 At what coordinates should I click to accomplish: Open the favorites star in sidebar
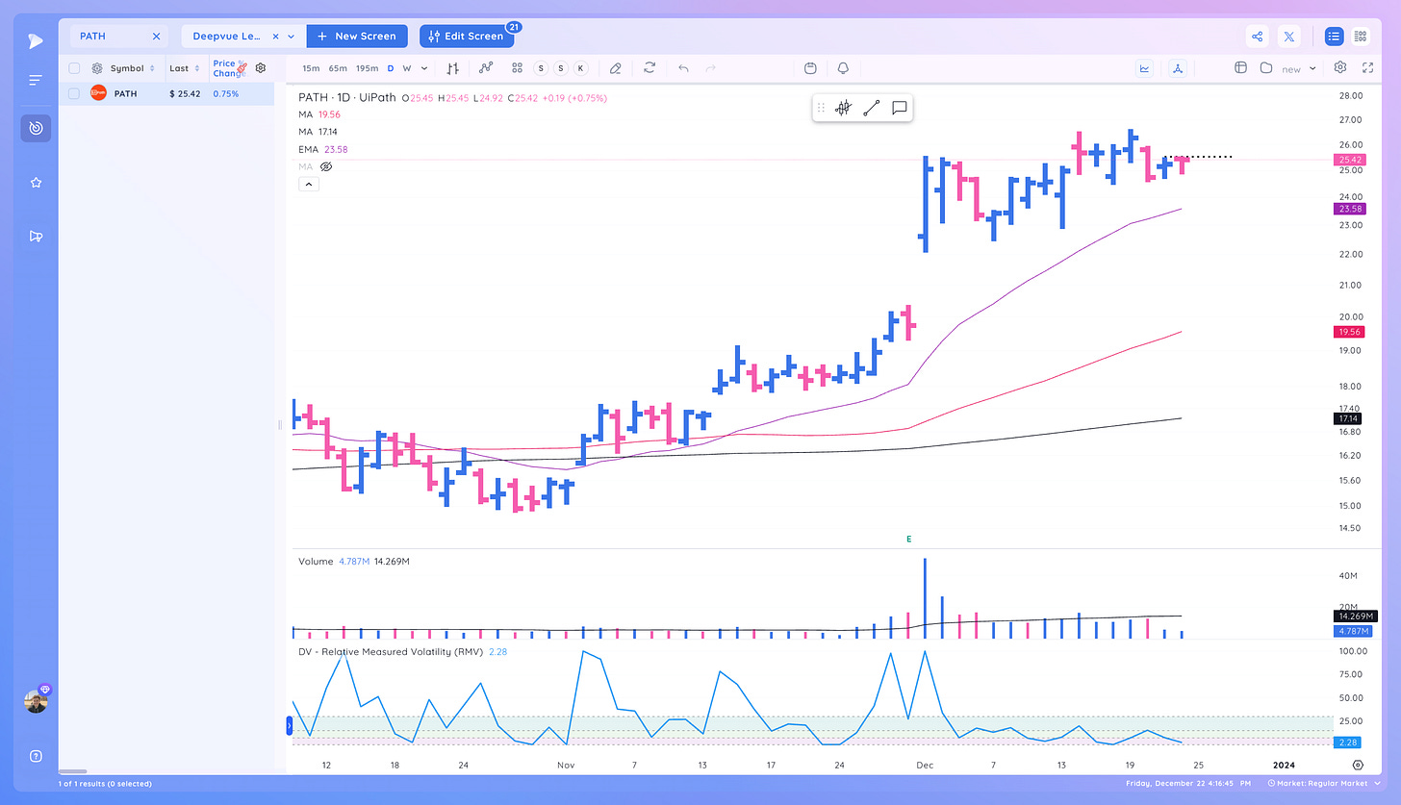[x=36, y=182]
